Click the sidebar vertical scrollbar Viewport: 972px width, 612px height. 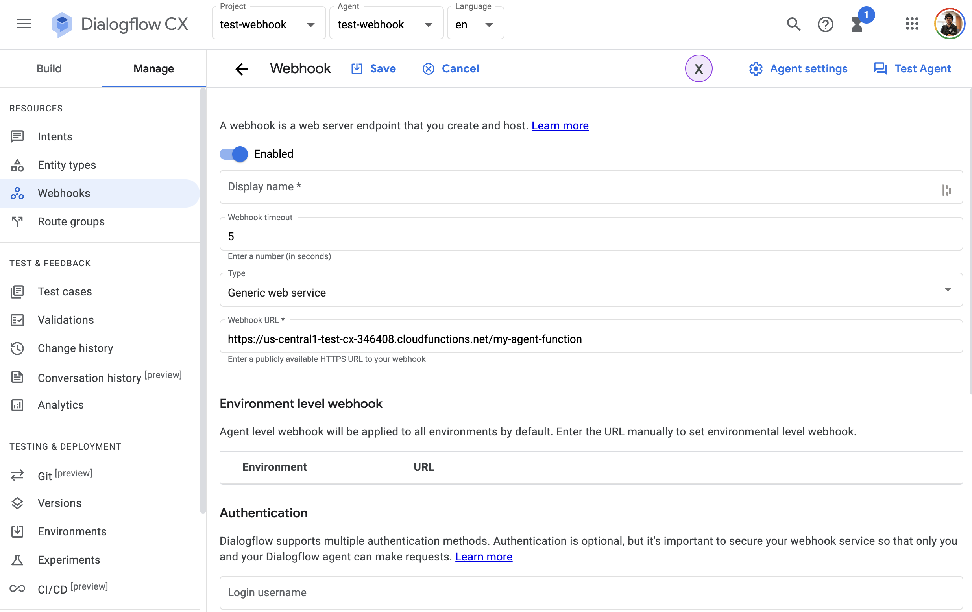(x=203, y=300)
